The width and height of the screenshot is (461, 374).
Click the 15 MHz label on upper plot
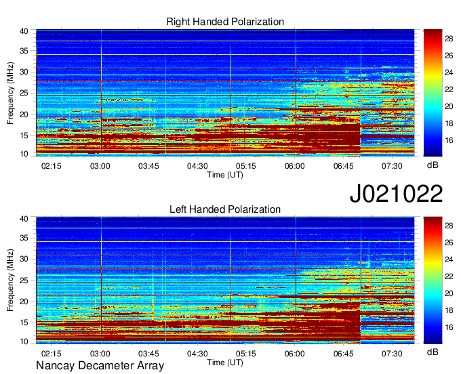(x=24, y=136)
